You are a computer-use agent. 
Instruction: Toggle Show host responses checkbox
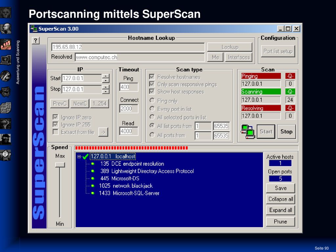[x=152, y=92]
